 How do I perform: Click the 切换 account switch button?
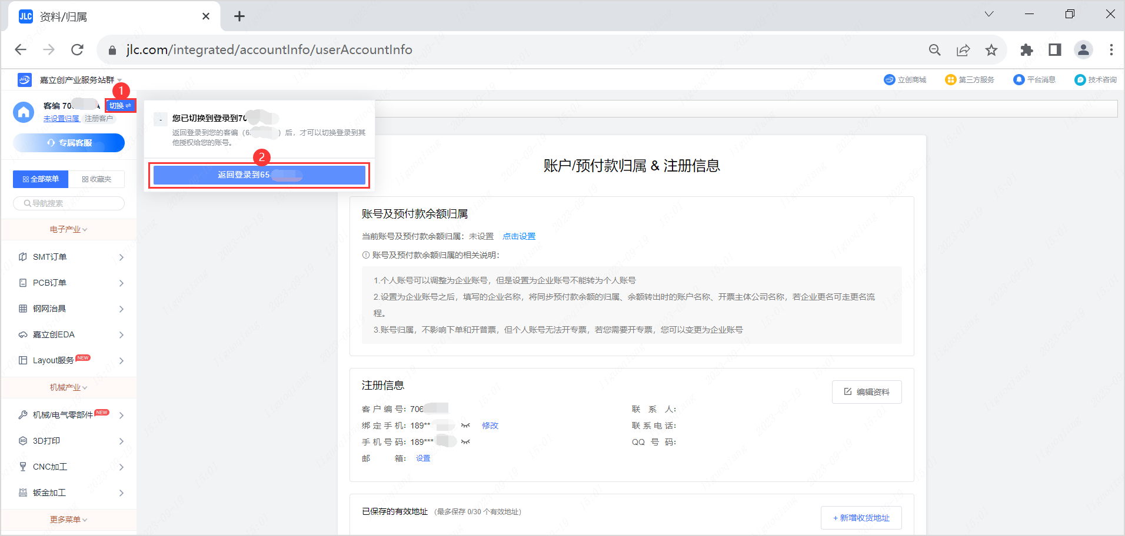pos(120,106)
